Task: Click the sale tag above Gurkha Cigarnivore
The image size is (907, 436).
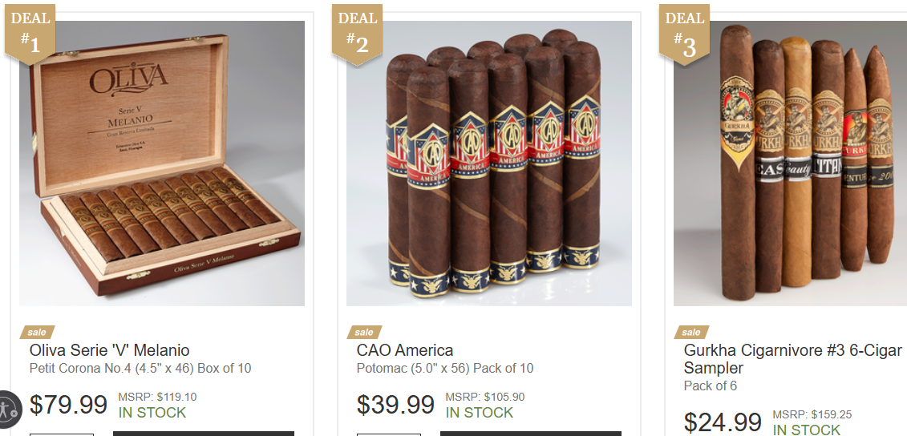Action: click(x=691, y=332)
